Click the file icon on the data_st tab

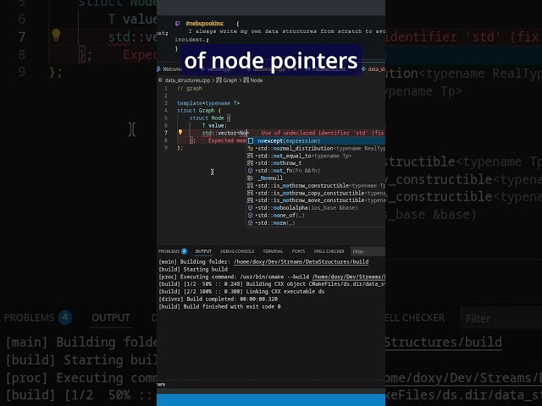[x=364, y=69]
